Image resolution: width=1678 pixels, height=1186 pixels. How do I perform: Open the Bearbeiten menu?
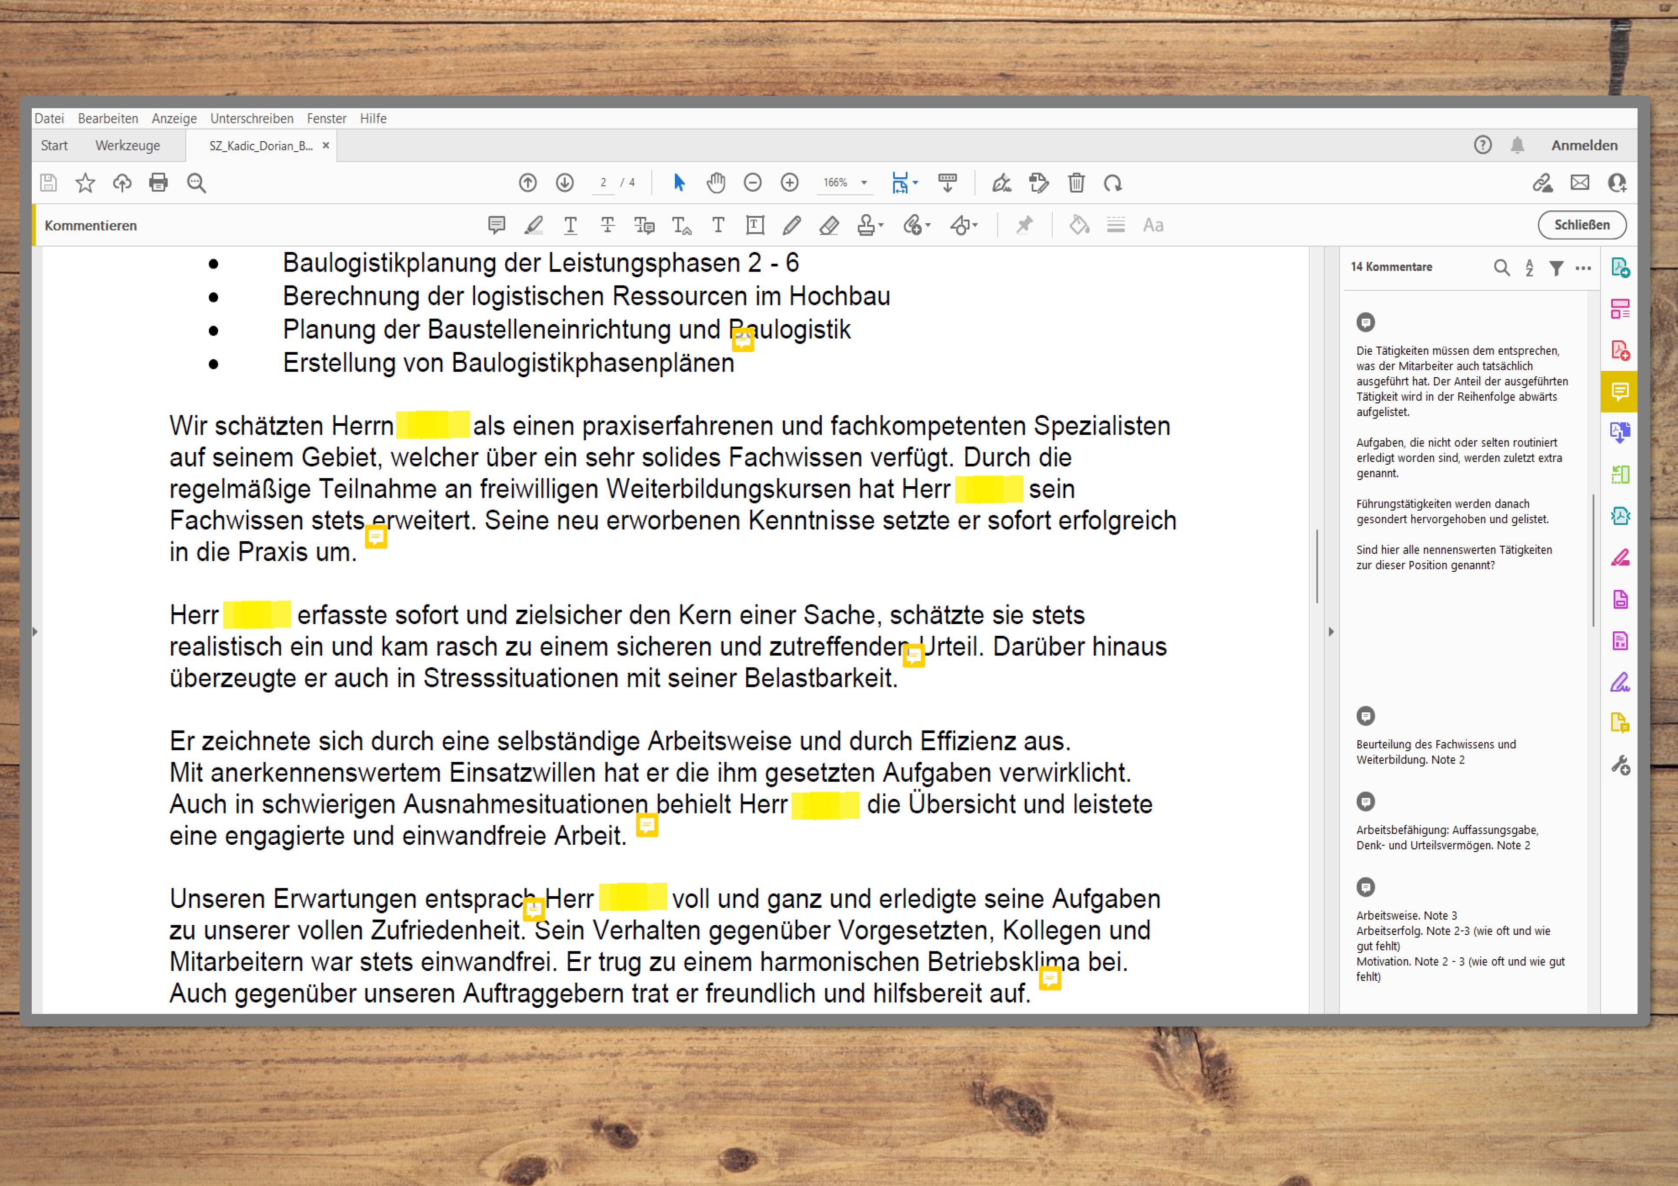click(x=107, y=118)
